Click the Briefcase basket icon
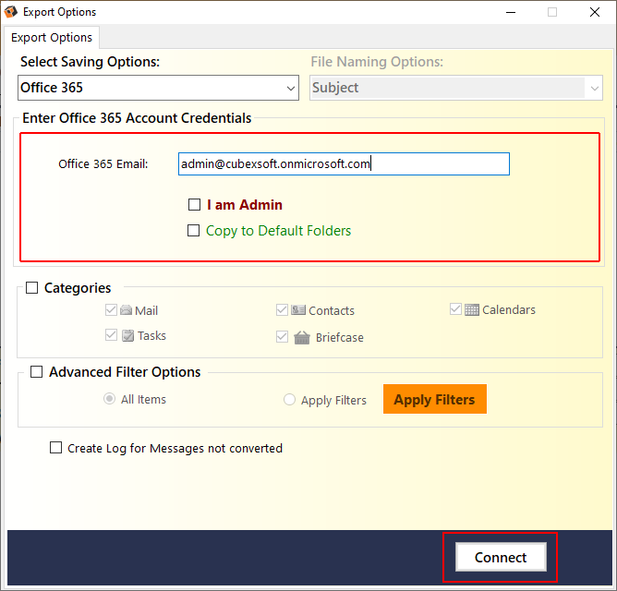Image resolution: width=617 pixels, height=591 pixels. point(302,337)
